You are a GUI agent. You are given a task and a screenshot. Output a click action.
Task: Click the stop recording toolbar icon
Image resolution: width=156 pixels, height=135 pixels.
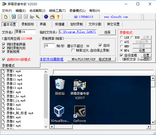[26, 17]
